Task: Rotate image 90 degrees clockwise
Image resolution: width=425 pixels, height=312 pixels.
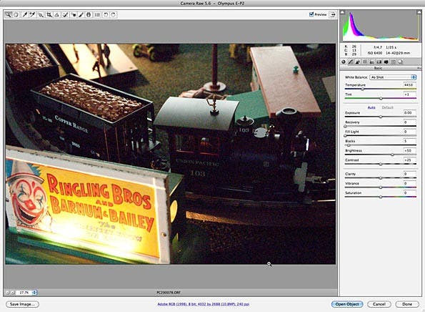Action: point(114,14)
